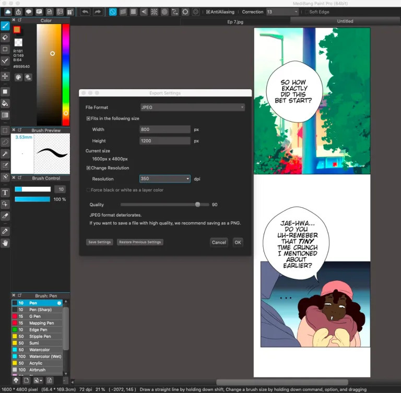Click the Width input field
This screenshot has height=393, width=401.
point(164,129)
